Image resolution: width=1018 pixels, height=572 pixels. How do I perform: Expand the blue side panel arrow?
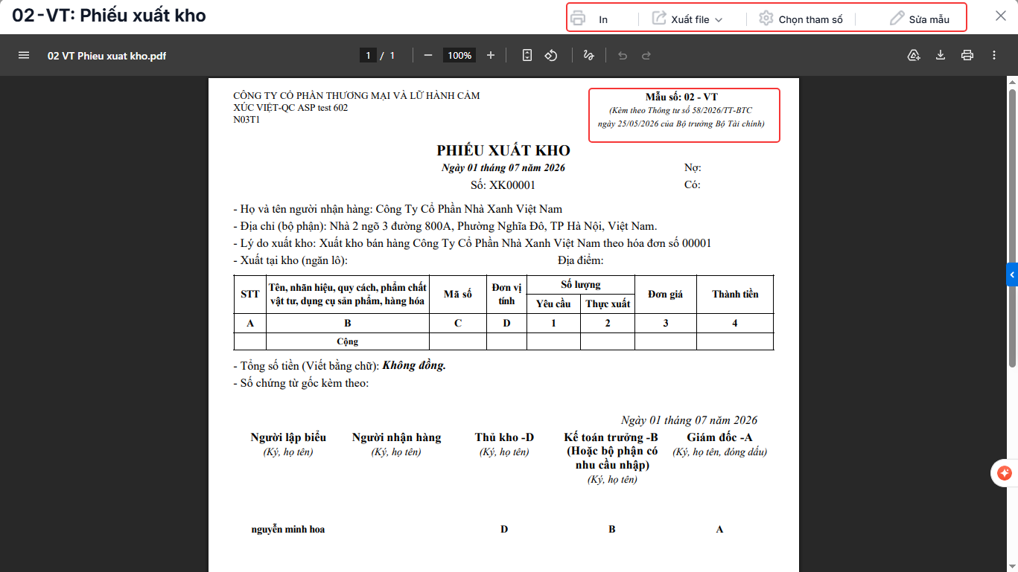(x=1012, y=274)
